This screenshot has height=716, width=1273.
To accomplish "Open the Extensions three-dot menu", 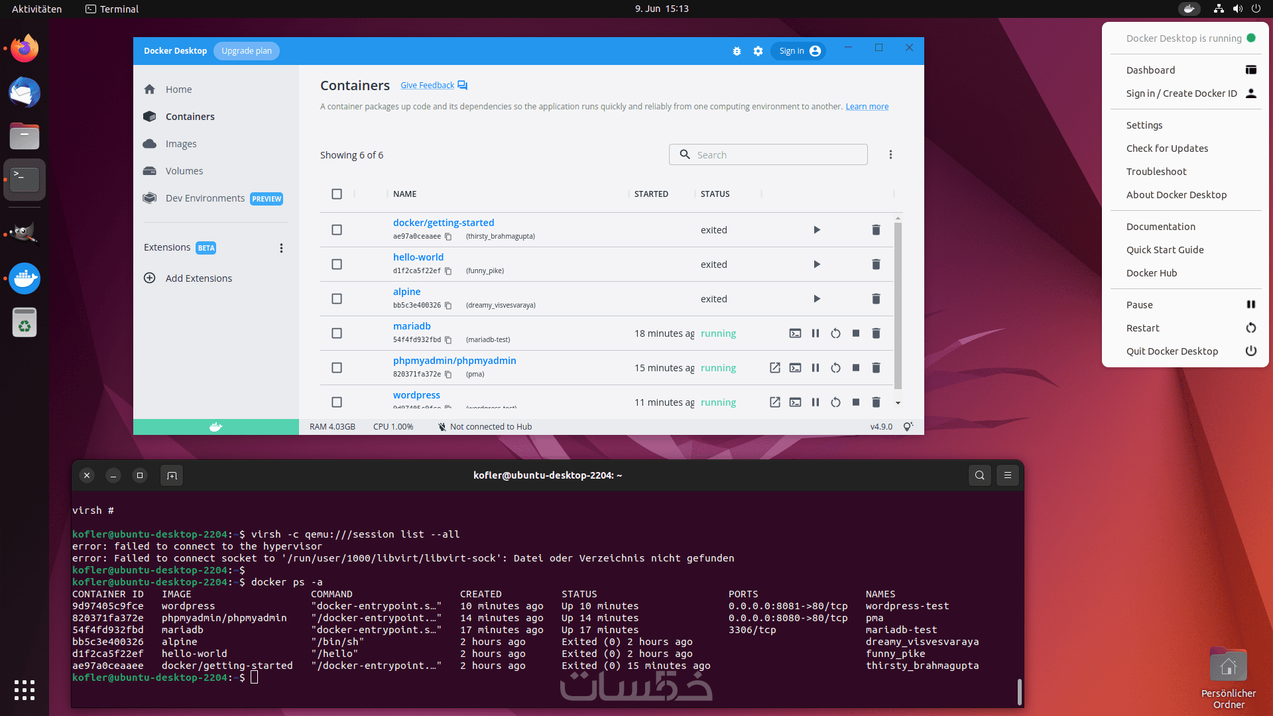I will click(281, 248).
